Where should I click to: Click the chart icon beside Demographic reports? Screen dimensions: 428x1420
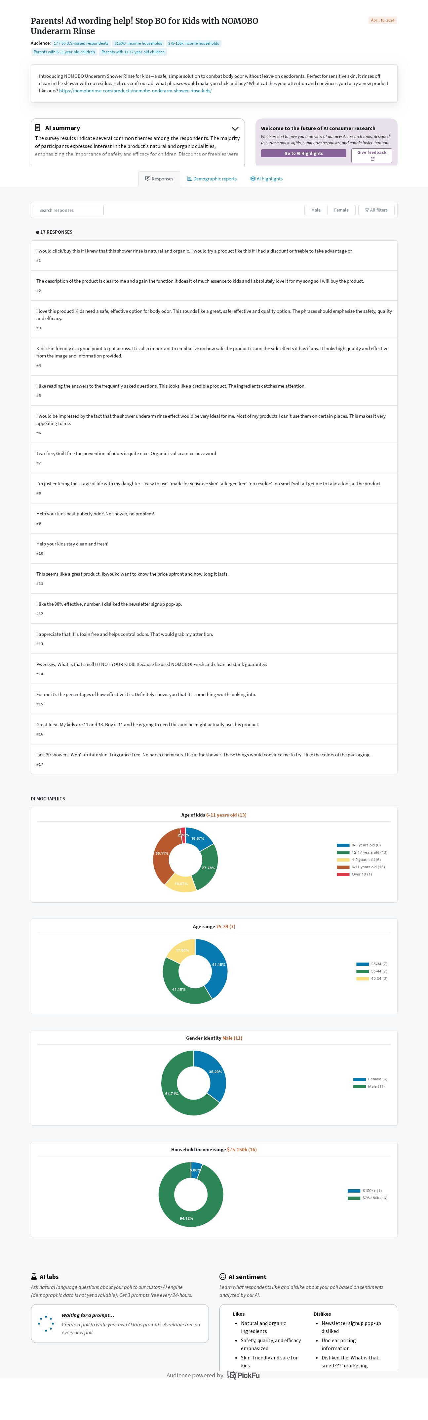[189, 179]
